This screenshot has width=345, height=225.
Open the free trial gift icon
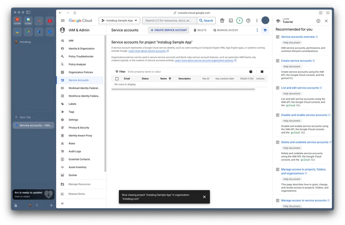(x=222, y=20)
